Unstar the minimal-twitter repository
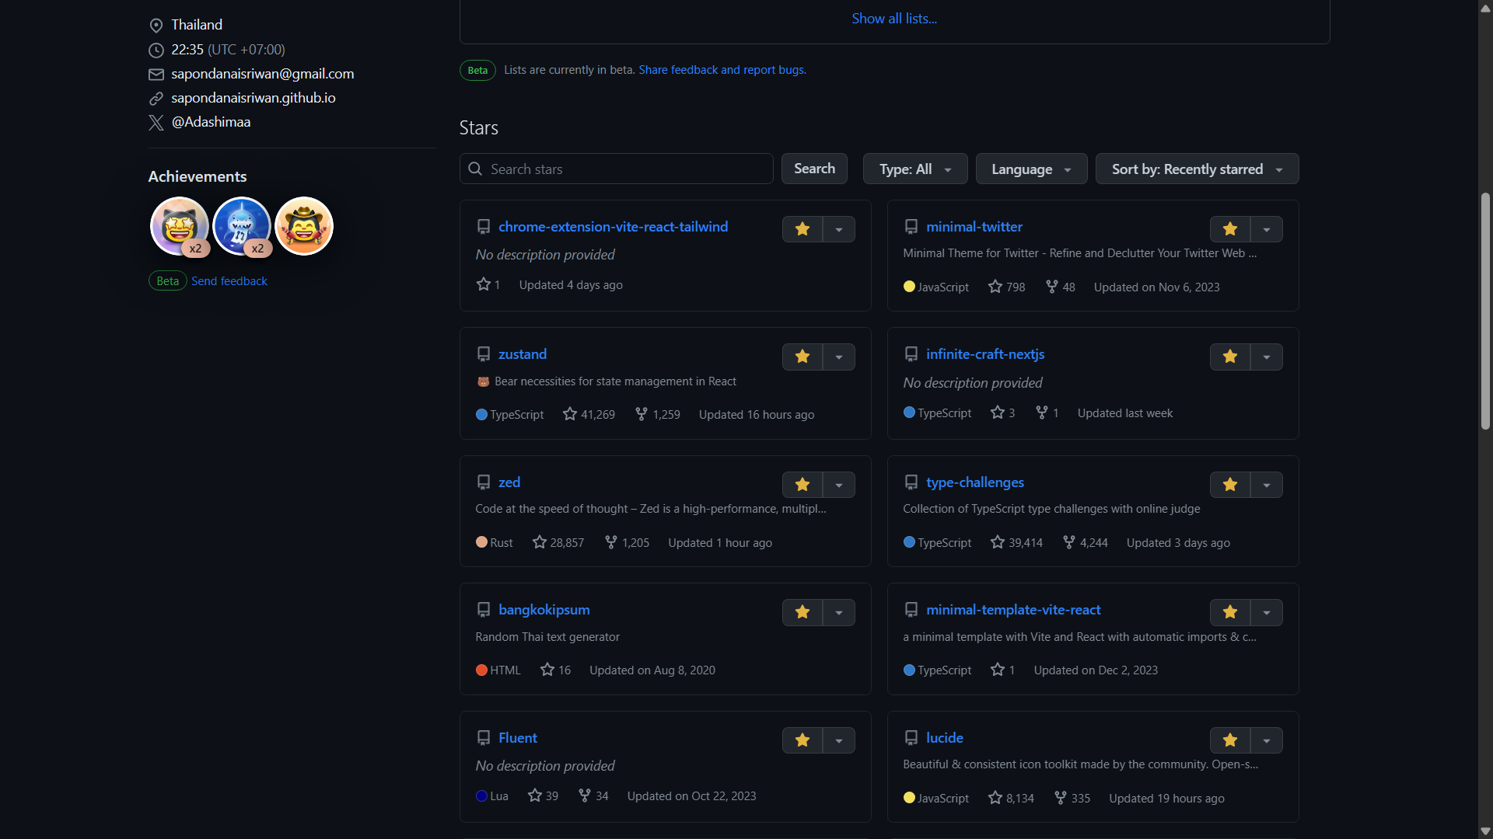The height and width of the screenshot is (839, 1493). point(1230,229)
